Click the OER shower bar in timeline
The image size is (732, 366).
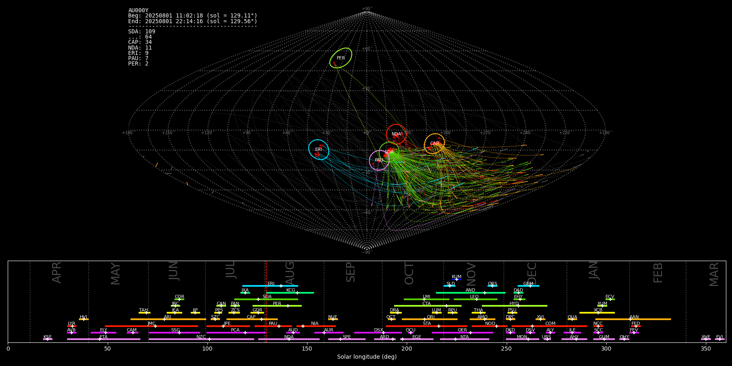tap(462, 333)
